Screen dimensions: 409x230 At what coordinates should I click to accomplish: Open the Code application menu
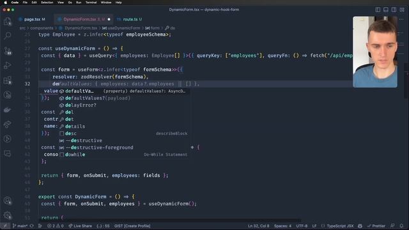click(15, 3)
